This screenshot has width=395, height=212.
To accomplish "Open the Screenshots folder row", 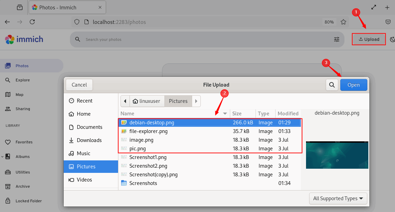I will pyautogui.click(x=143, y=183).
